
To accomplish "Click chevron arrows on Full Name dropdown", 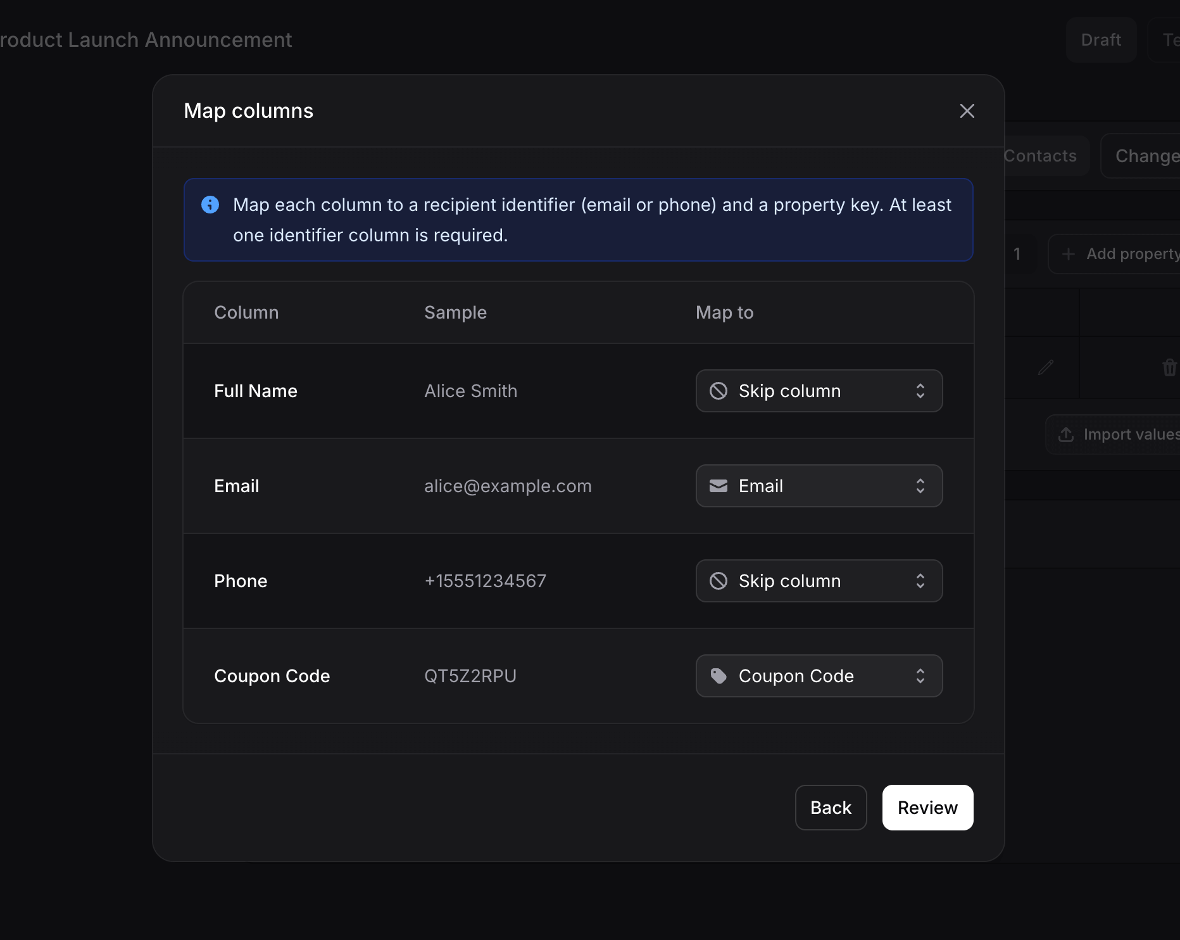I will [x=920, y=391].
